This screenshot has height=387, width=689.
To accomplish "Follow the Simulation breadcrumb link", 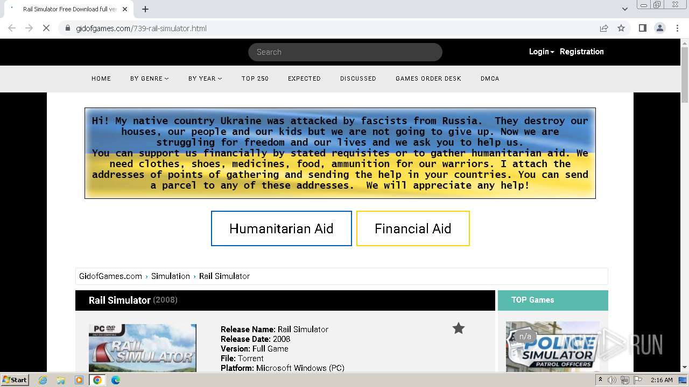I will pos(170,276).
